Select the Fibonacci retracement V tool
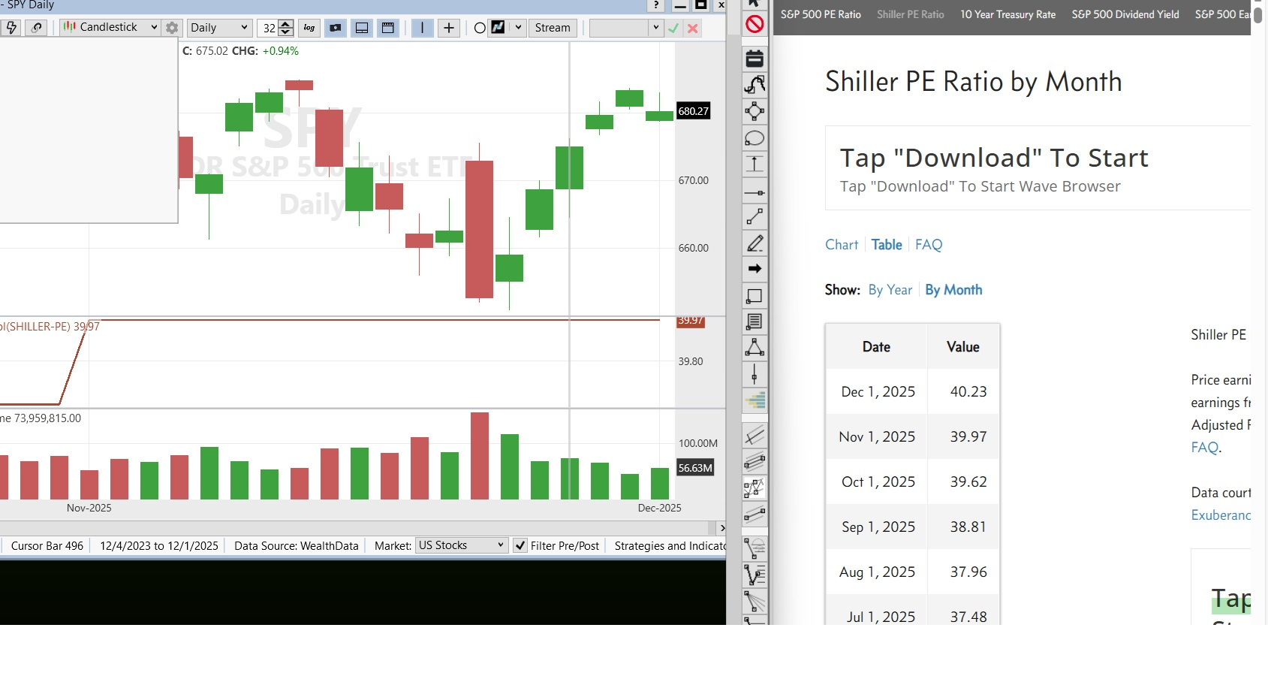Image resolution: width=1268 pixels, height=676 pixels. point(754,575)
